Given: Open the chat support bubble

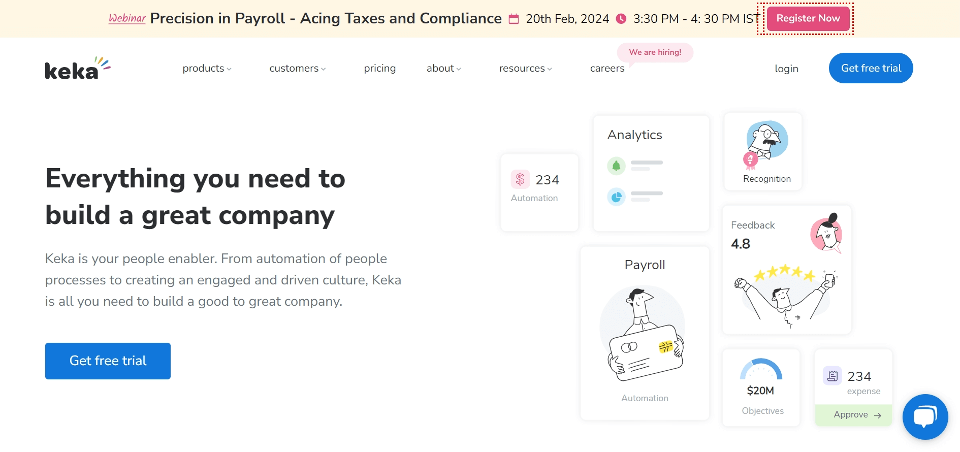Looking at the screenshot, I should coord(925,417).
